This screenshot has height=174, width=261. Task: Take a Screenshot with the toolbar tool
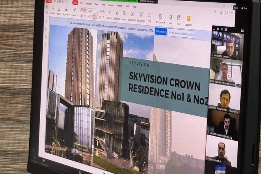(x=132, y=17)
